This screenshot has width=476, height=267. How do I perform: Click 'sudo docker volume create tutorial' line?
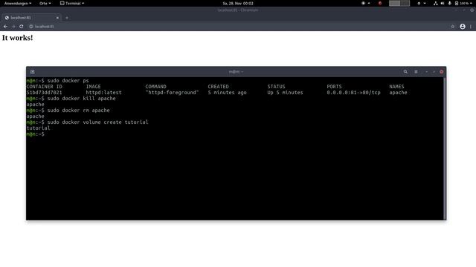pos(88,122)
